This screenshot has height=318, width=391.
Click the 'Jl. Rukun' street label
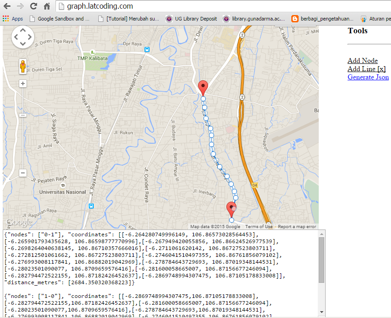[x=123, y=133]
